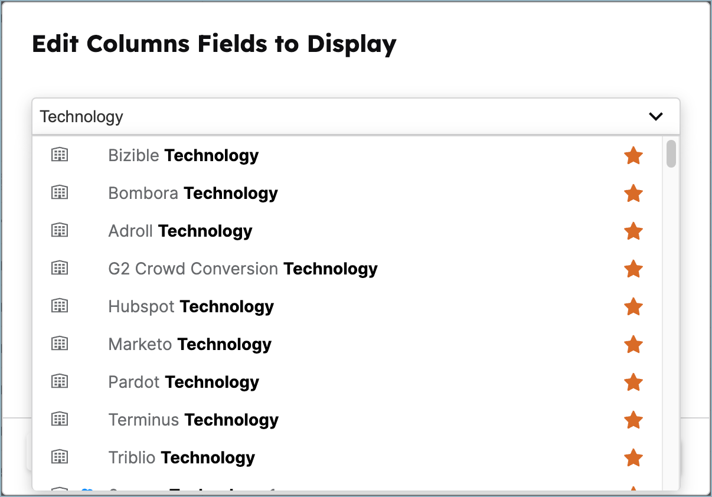The image size is (712, 497).
Task: Click the building icon next to Bizible Technology
Action: tap(59, 155)
